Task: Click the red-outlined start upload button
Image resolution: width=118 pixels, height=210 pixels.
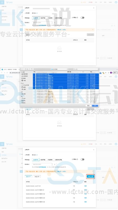Action: coord(91,176)
